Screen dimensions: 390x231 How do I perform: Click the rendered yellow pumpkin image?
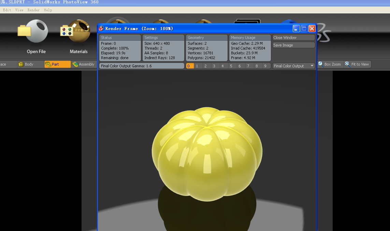207,154
